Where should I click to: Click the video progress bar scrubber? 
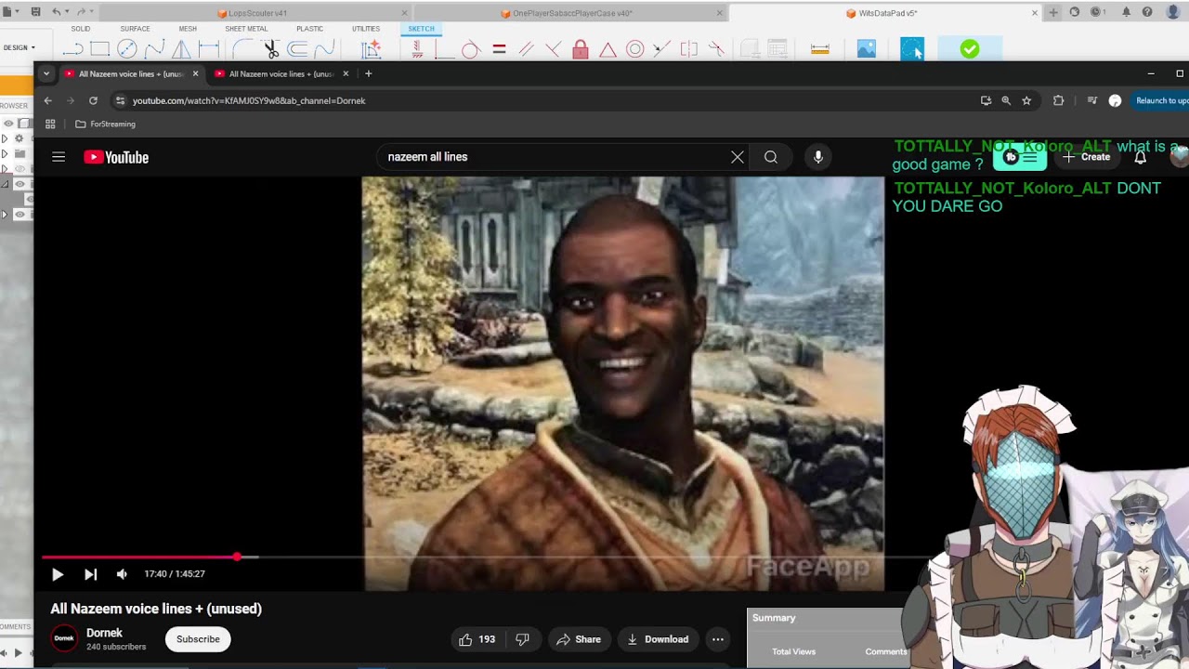[237, 557]
